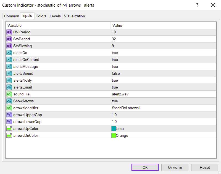The width and height of the screenshot is (221, 174).
Task: Click the 123 icon beside RVIPeriod
Action: point(9,32)
